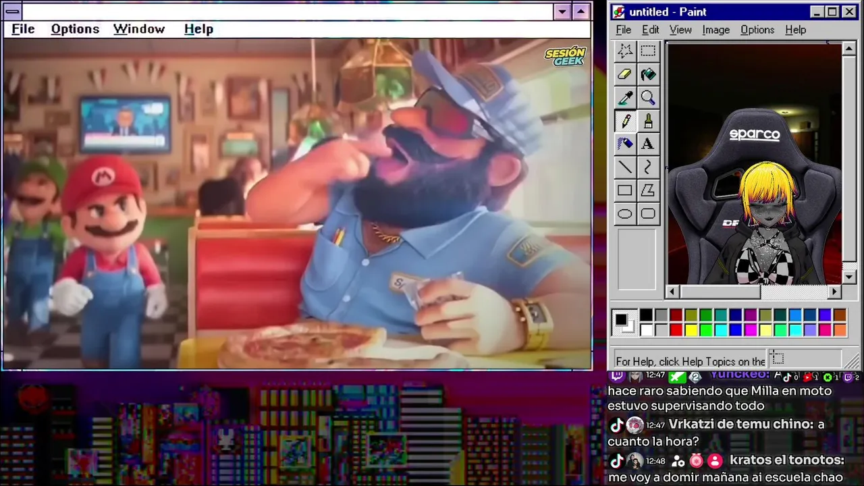Viewport: 864px width, 486px height.
Task: Click the Mario video playing in left window
Action: [x=297, y=204]
